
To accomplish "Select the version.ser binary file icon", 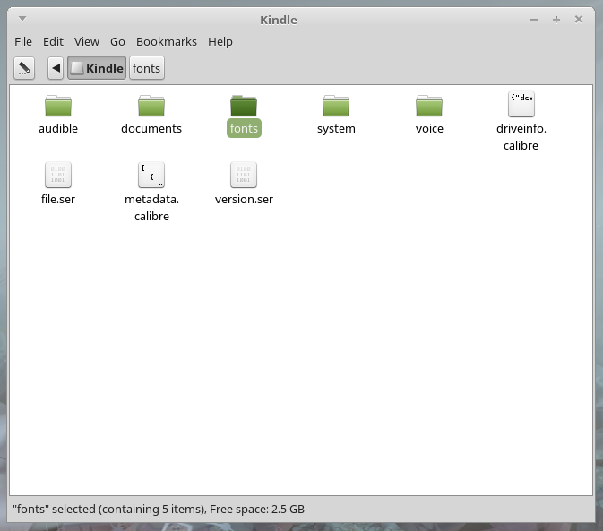I will 244,175.
